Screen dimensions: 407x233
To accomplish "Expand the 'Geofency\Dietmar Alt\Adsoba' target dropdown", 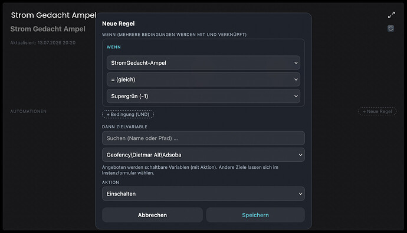I will click(x=203, y=155).
